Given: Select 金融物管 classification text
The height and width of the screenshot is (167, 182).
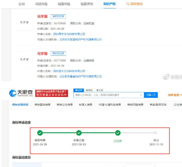Looking at the screenshot, I should point(89,61).
